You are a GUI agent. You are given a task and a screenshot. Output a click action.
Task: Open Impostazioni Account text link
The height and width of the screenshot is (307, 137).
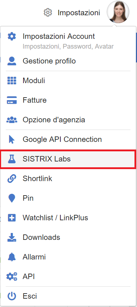point(59,36)
